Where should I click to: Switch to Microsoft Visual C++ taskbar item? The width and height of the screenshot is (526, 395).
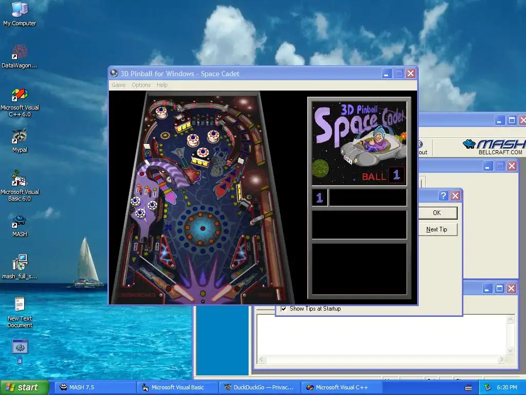pos(342,388)
